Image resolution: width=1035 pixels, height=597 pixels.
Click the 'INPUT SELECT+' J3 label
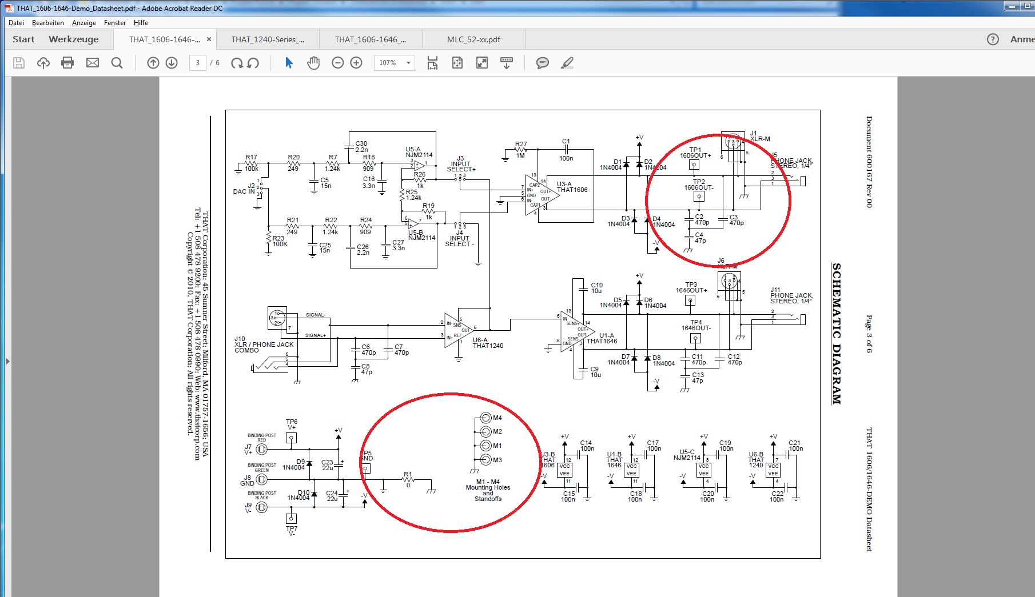click(x=461, y=166)
